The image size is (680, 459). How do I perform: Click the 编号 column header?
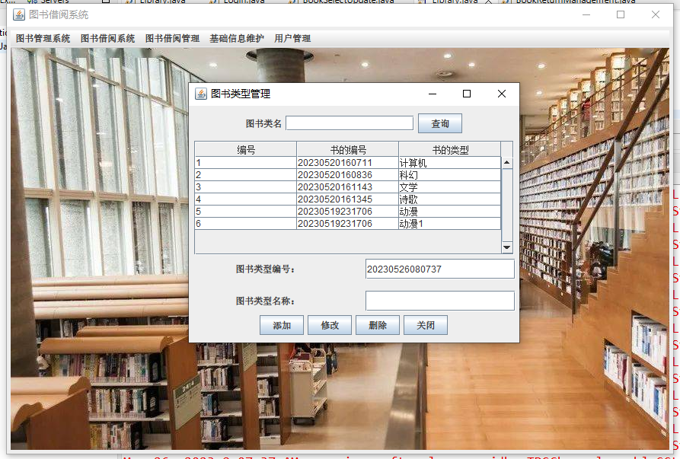(246, 150)
